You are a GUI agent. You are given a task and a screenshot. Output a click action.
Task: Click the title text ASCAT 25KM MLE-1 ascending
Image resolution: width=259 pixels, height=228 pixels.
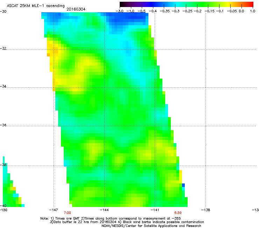(x=36, y=6)
